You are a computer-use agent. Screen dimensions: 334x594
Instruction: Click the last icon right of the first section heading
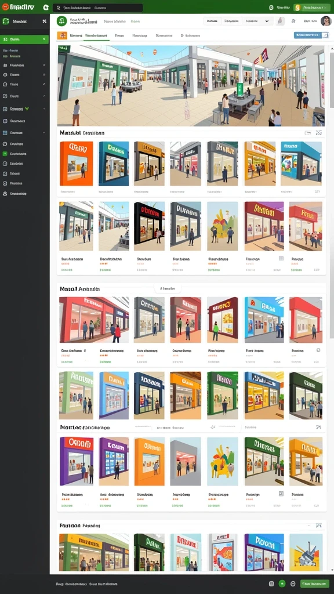319,133
